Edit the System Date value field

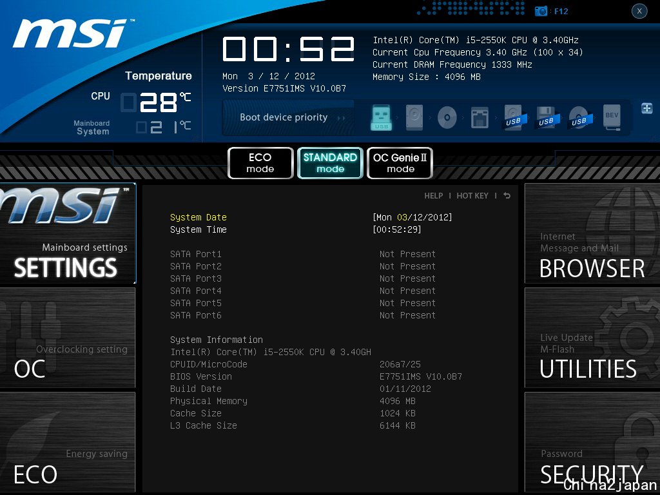pyautogui.click(x=412, y=217)
